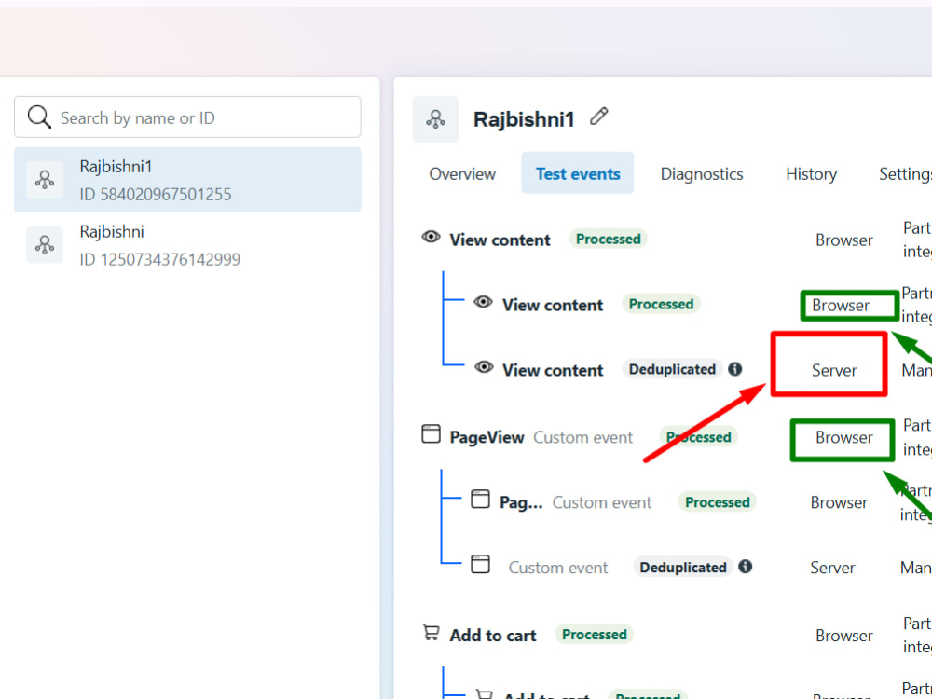This screenshot has height=699, width=932.
Task: Click eye icon of top View content event
Action: (x=431, y=238)
